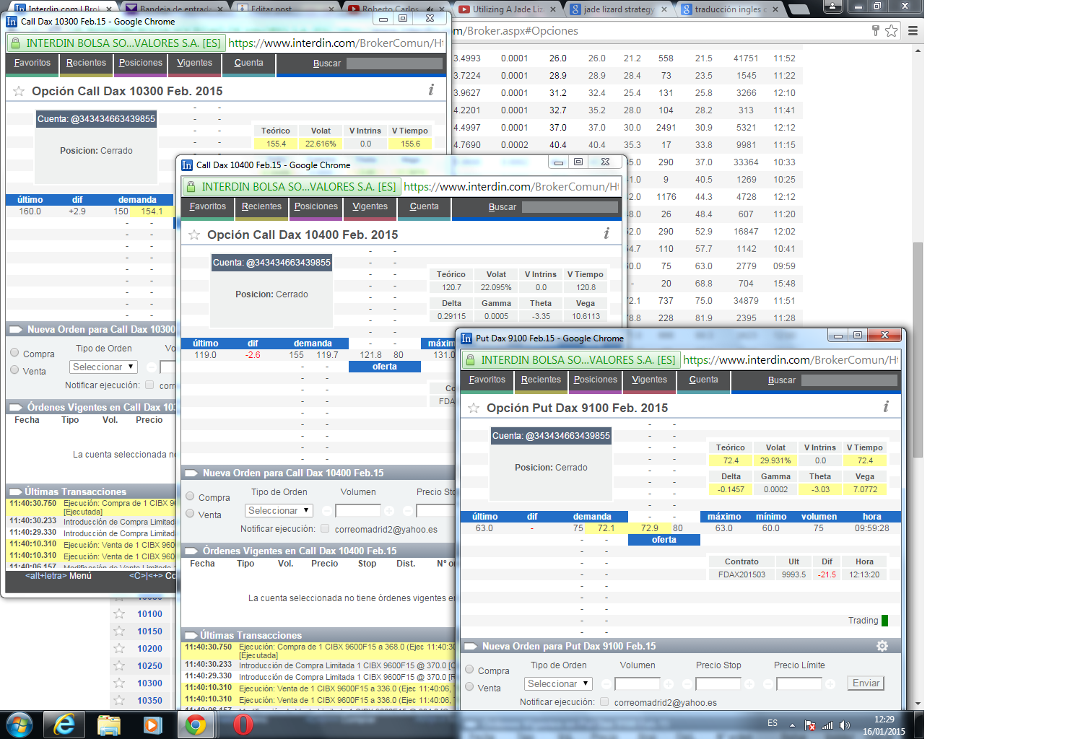
Task: Enable Notificar ejecución checkbox in Put Dax 9100
Action: [x=604, y=701]
